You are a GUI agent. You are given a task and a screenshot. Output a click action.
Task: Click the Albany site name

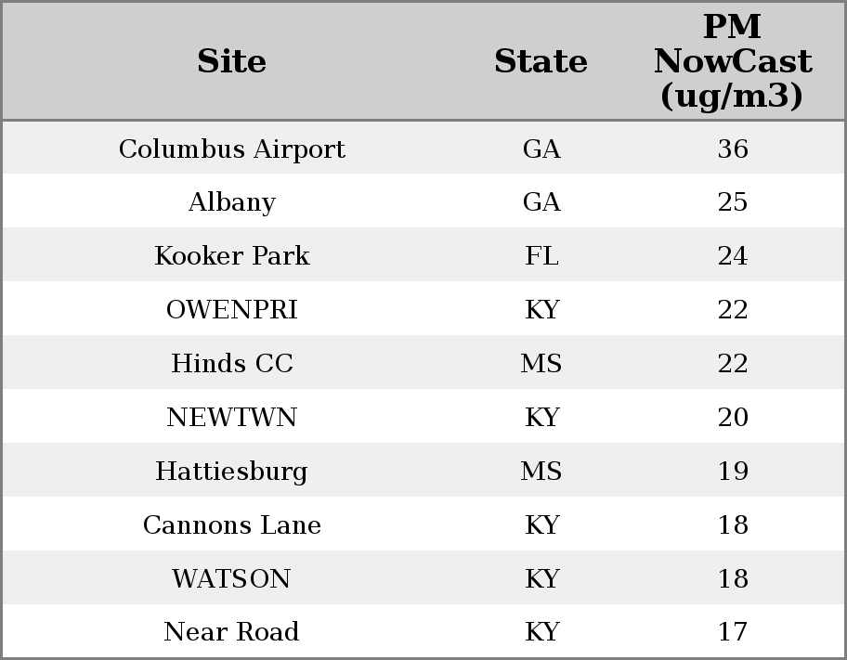click(231, 202)
